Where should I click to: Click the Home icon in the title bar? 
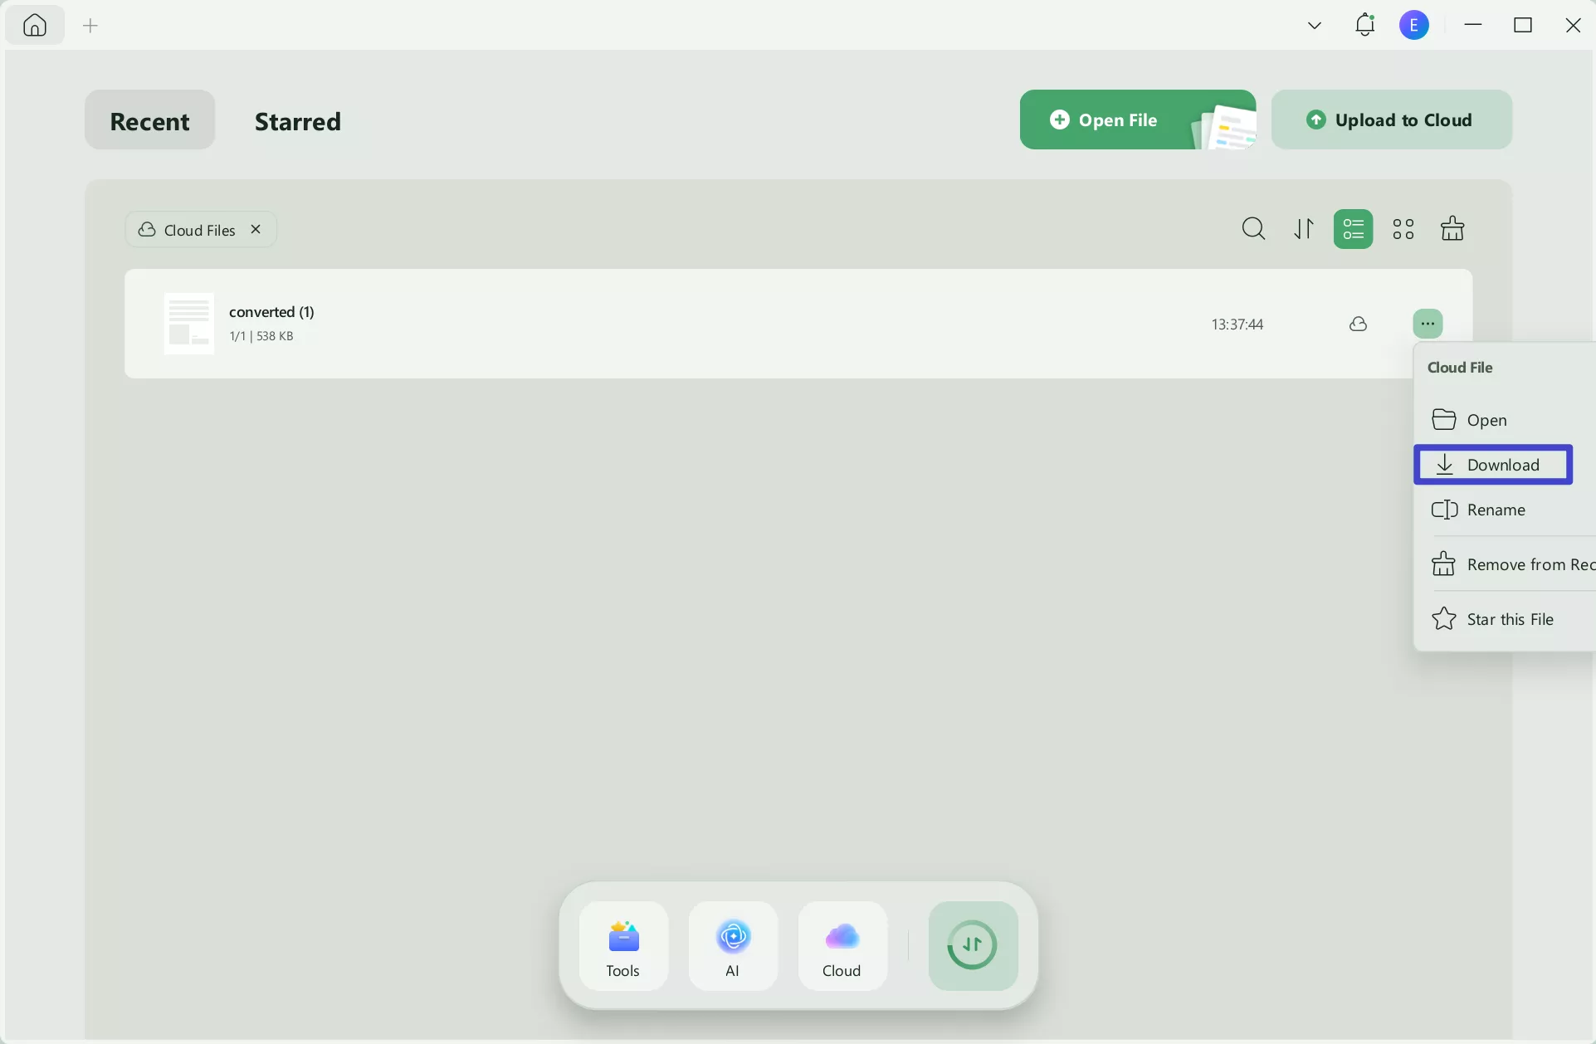[34, 25]
